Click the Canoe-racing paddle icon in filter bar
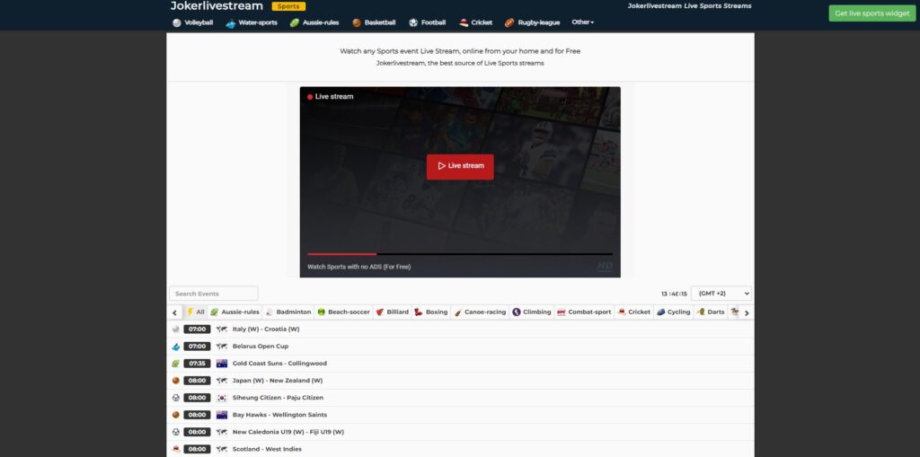This screenshot has height=457, width=920. [457, 312]
